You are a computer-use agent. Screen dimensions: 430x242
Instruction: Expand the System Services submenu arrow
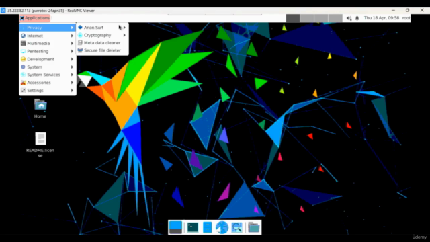click(72, 75)
